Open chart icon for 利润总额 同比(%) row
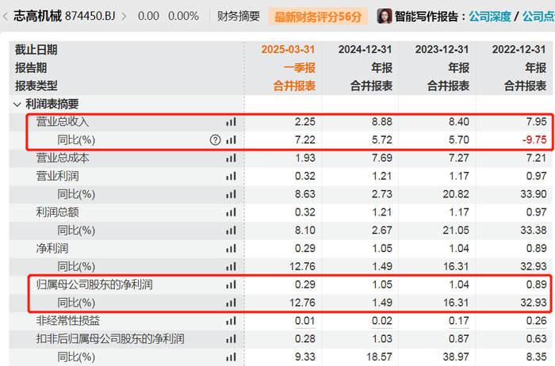The image size is (555, 366). 232,231
